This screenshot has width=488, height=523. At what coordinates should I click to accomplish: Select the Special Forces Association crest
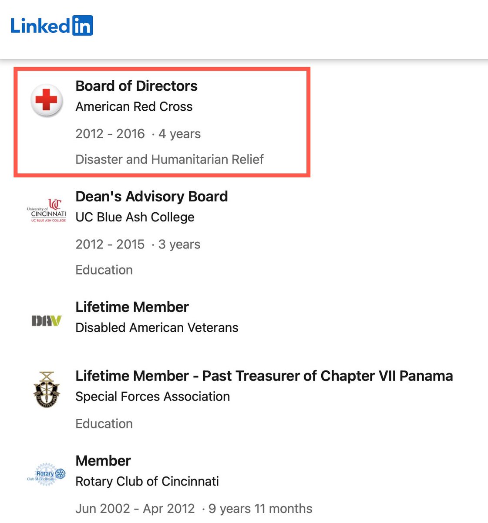[x=47, y=390]
